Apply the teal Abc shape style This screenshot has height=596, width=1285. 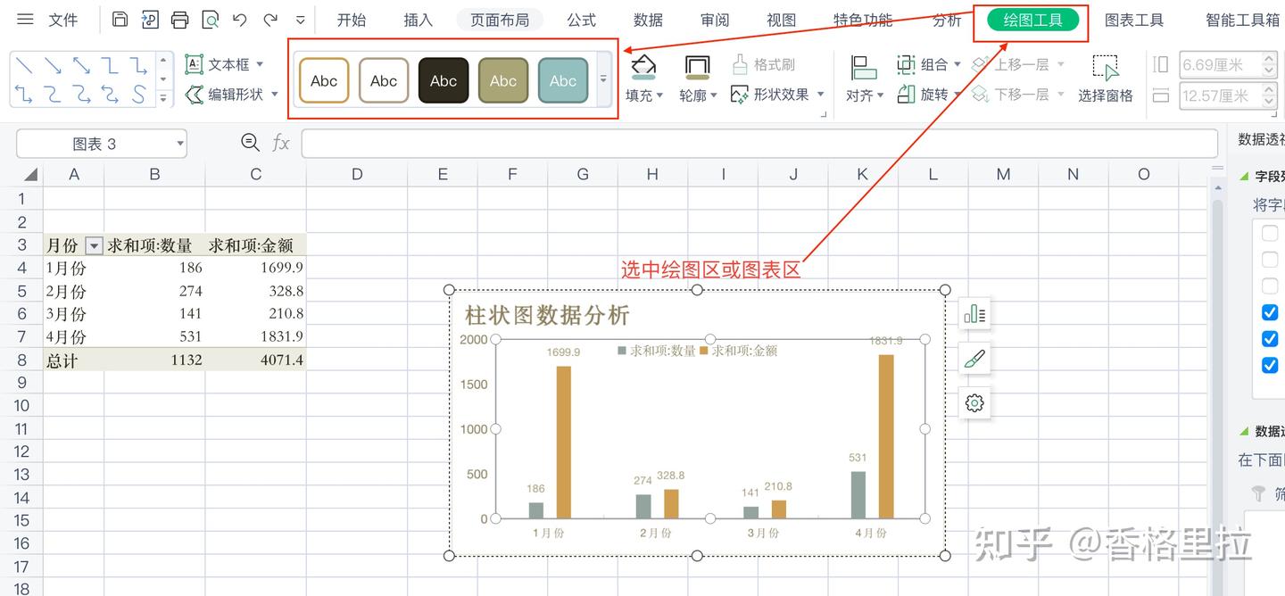coord(563,80)
